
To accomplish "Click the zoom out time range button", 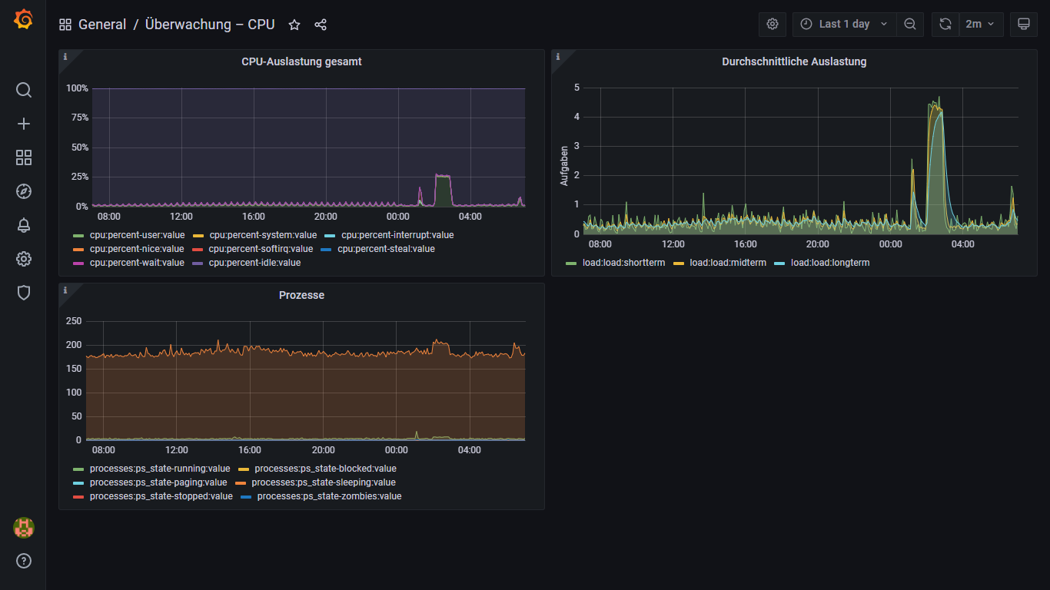I will pos(910,24).
